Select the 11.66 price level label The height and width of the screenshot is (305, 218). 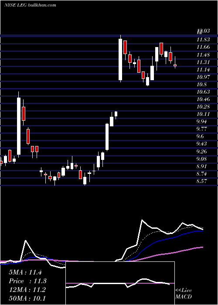click(203, 47)
